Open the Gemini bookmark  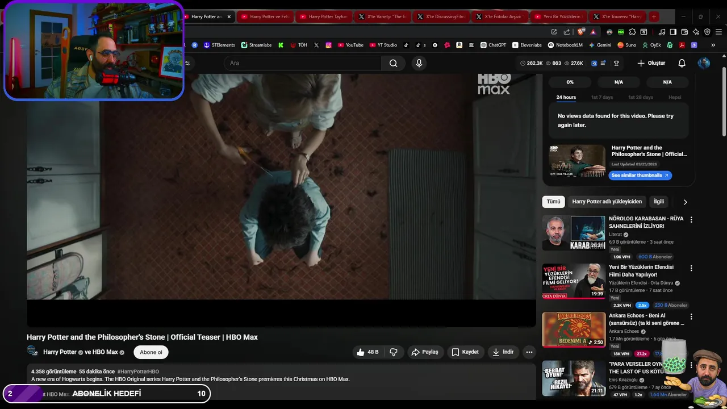click(600, 45)
